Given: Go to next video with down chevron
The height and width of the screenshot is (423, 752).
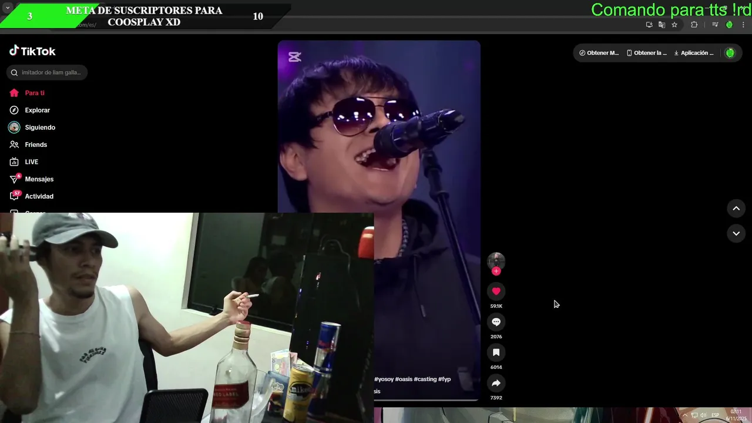Looking at the screenshot, I should click(736, 233).
